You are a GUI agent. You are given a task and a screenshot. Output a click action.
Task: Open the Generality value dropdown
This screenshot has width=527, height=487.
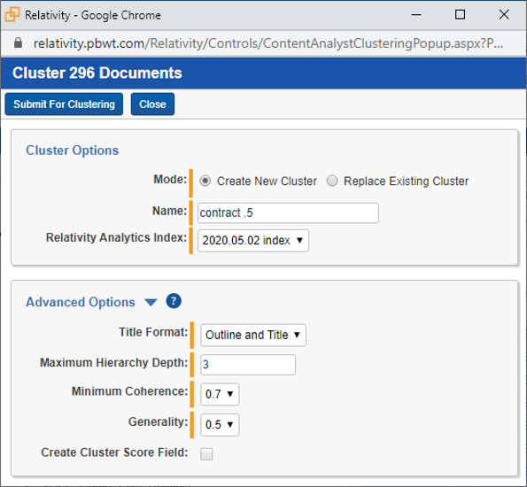(220, 424)
